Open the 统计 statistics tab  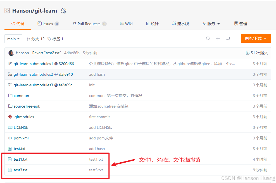pos(152,24)
